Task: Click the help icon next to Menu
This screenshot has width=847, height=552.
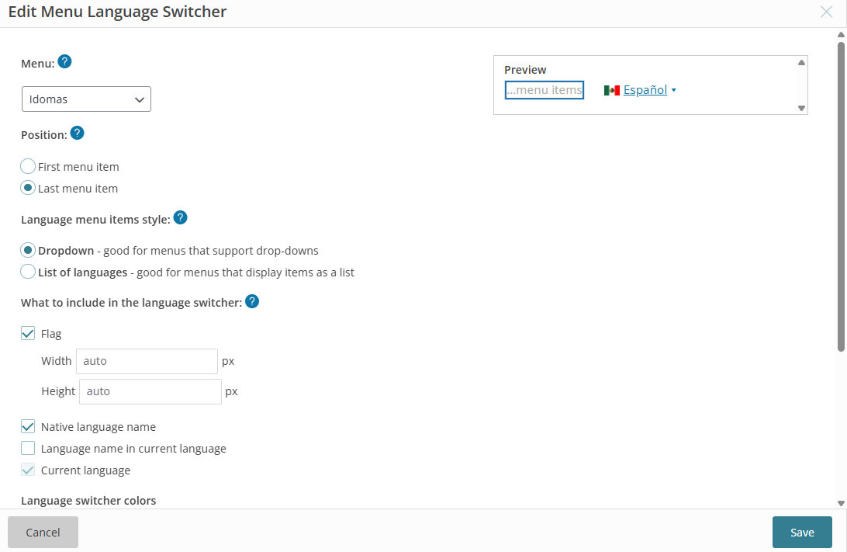Action: [x=65, y=62]
